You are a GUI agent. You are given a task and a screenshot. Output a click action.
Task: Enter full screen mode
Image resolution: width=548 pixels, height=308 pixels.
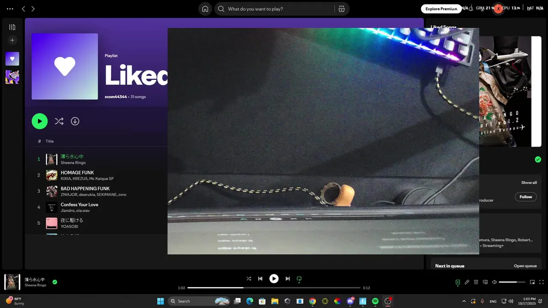(x=542, y=282)
